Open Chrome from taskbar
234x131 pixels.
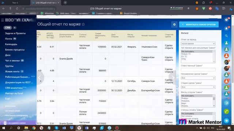point(34,128)
